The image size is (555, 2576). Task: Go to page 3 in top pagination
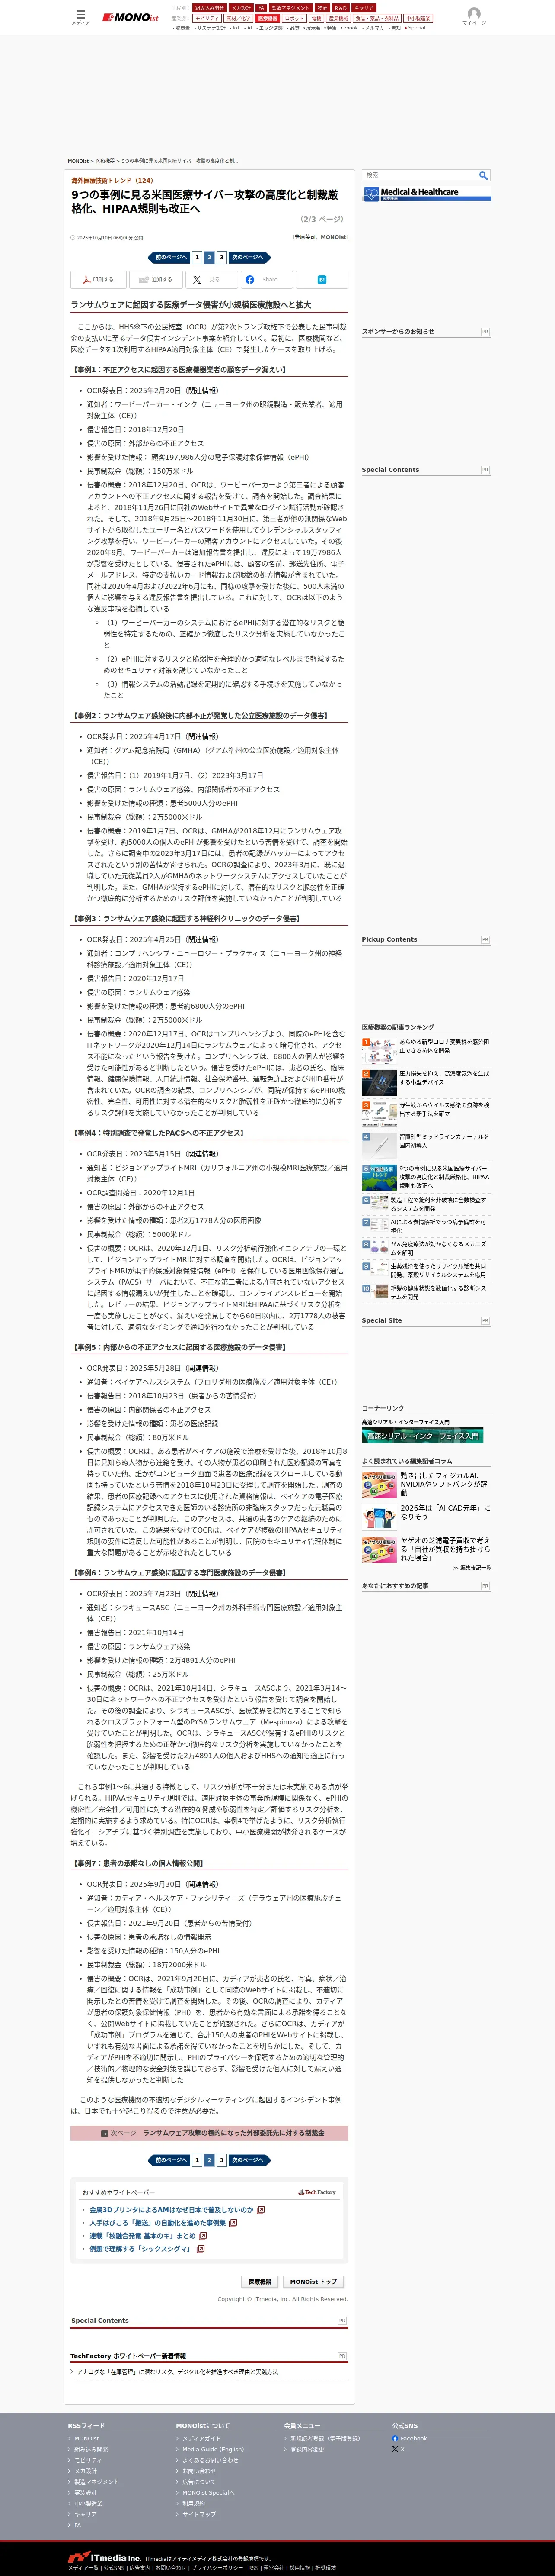click(x=222, y=257)
